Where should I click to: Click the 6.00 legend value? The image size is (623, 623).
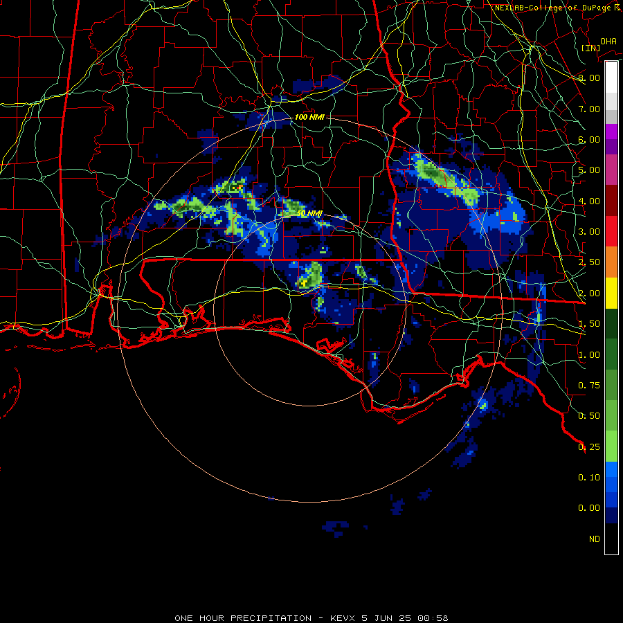589,139
